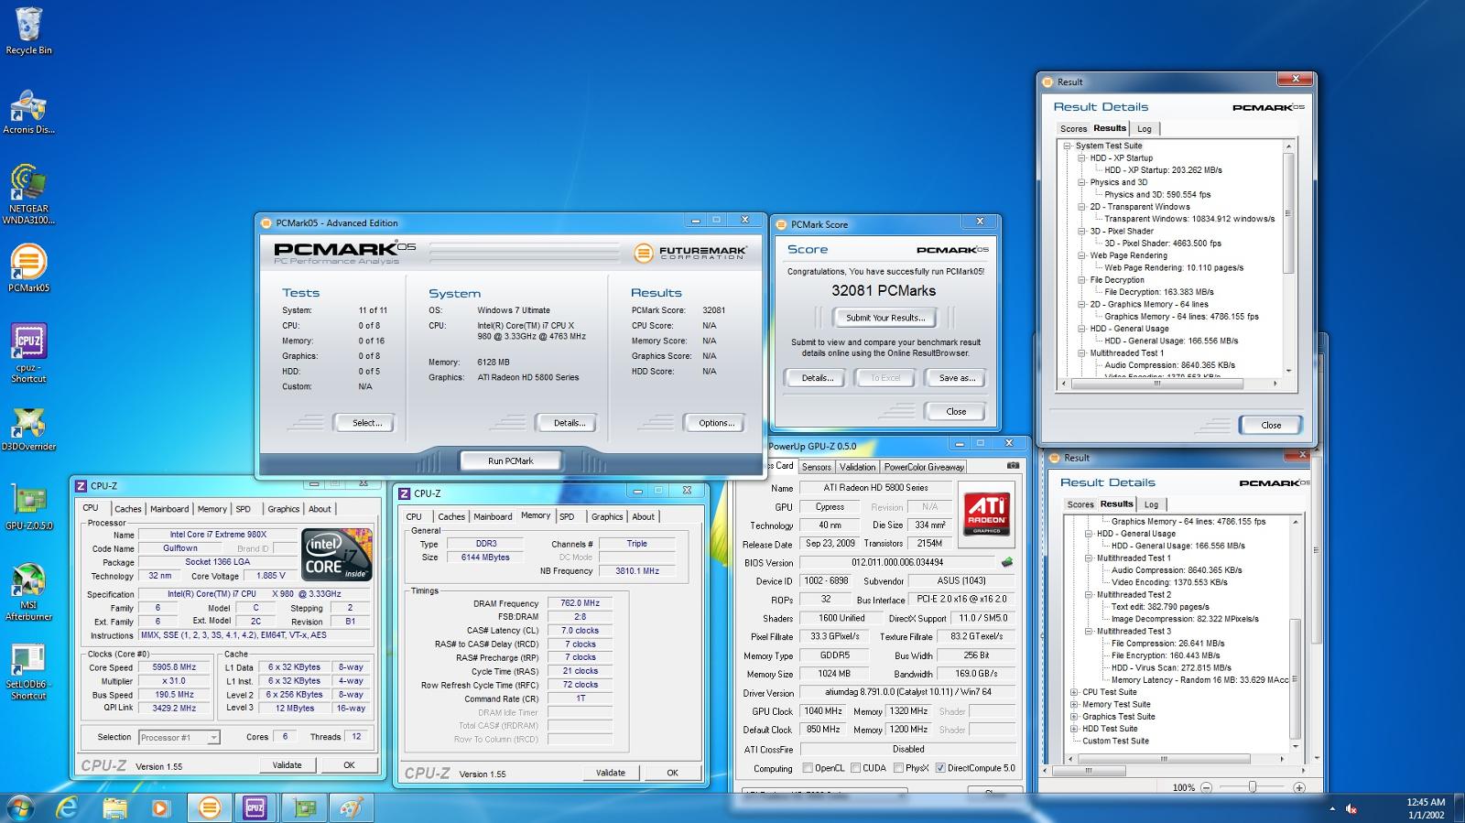The image size is (1465, 823).
Task: Toggle the DirectCompute 5.0 checkbox
Action: pyautogui.click(x=939, y=768)
